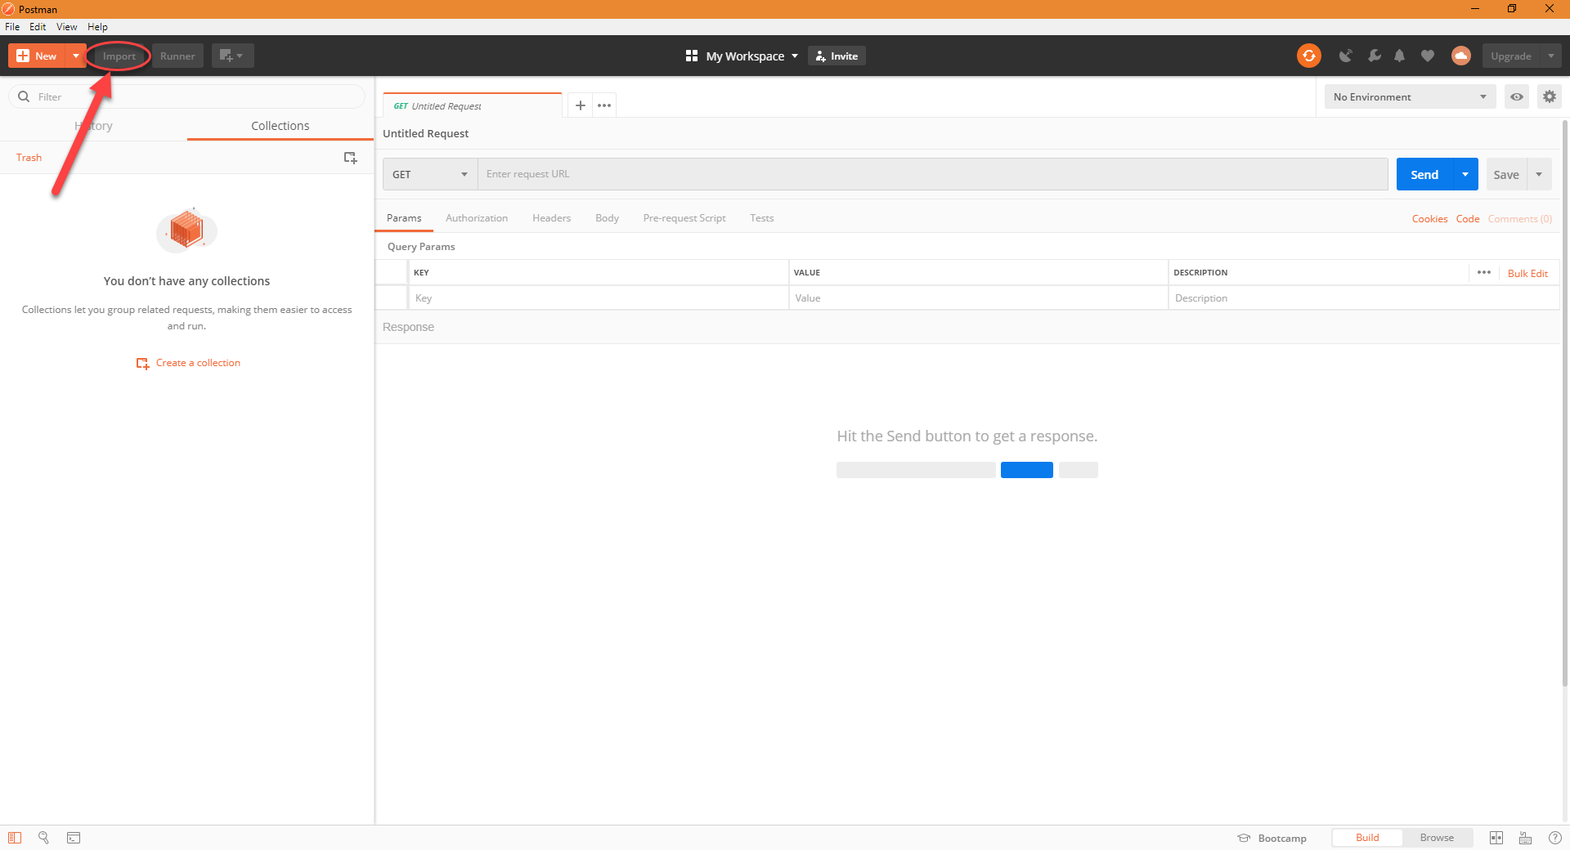Open the Trash link
This screenshot has width=1570, height=850.
[29, 158]
